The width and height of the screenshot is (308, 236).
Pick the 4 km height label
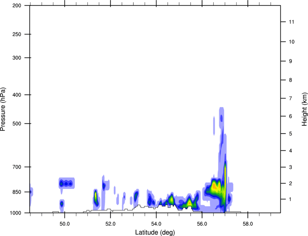pyautogui.click(x=291, y=151)
